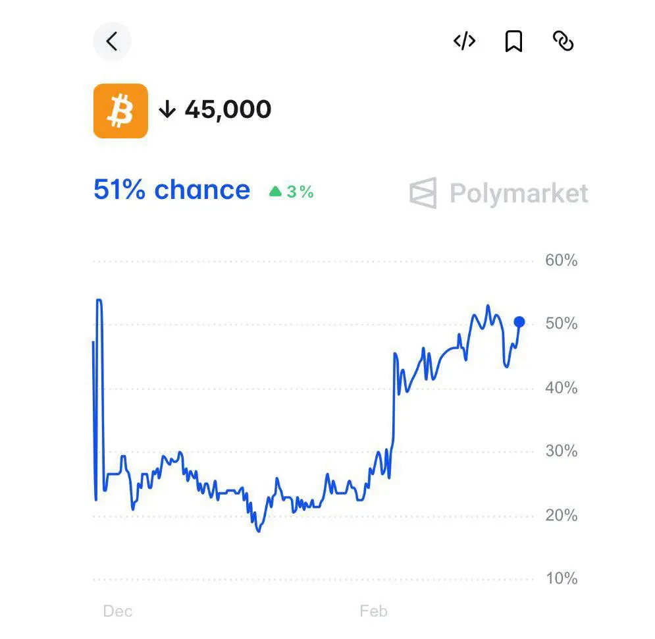Screen dimensions: 655x639
Task: Click the 30% axis label
Action: coord(562,451)
